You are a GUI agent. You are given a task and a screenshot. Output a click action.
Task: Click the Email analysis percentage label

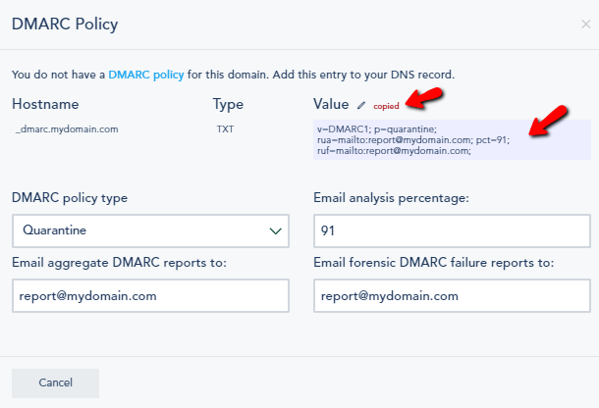[x=391, y=198]
